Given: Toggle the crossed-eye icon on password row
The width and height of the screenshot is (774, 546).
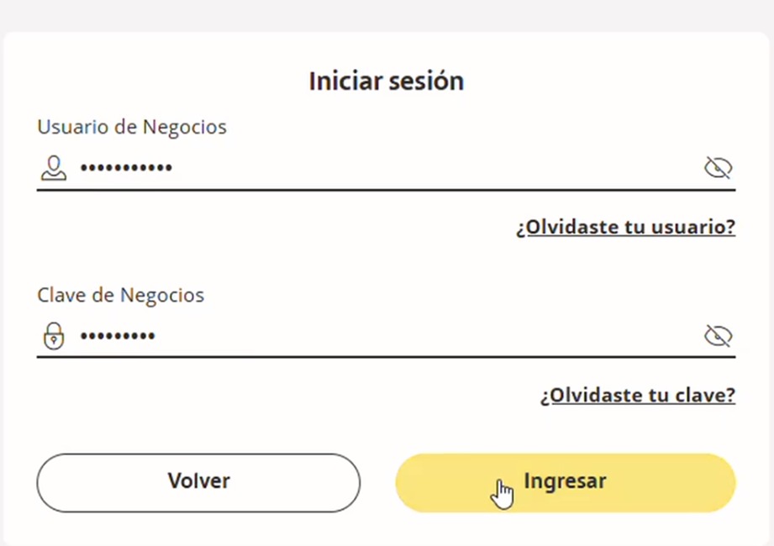Looking at the screenshot, I should [x=718, y=336].
